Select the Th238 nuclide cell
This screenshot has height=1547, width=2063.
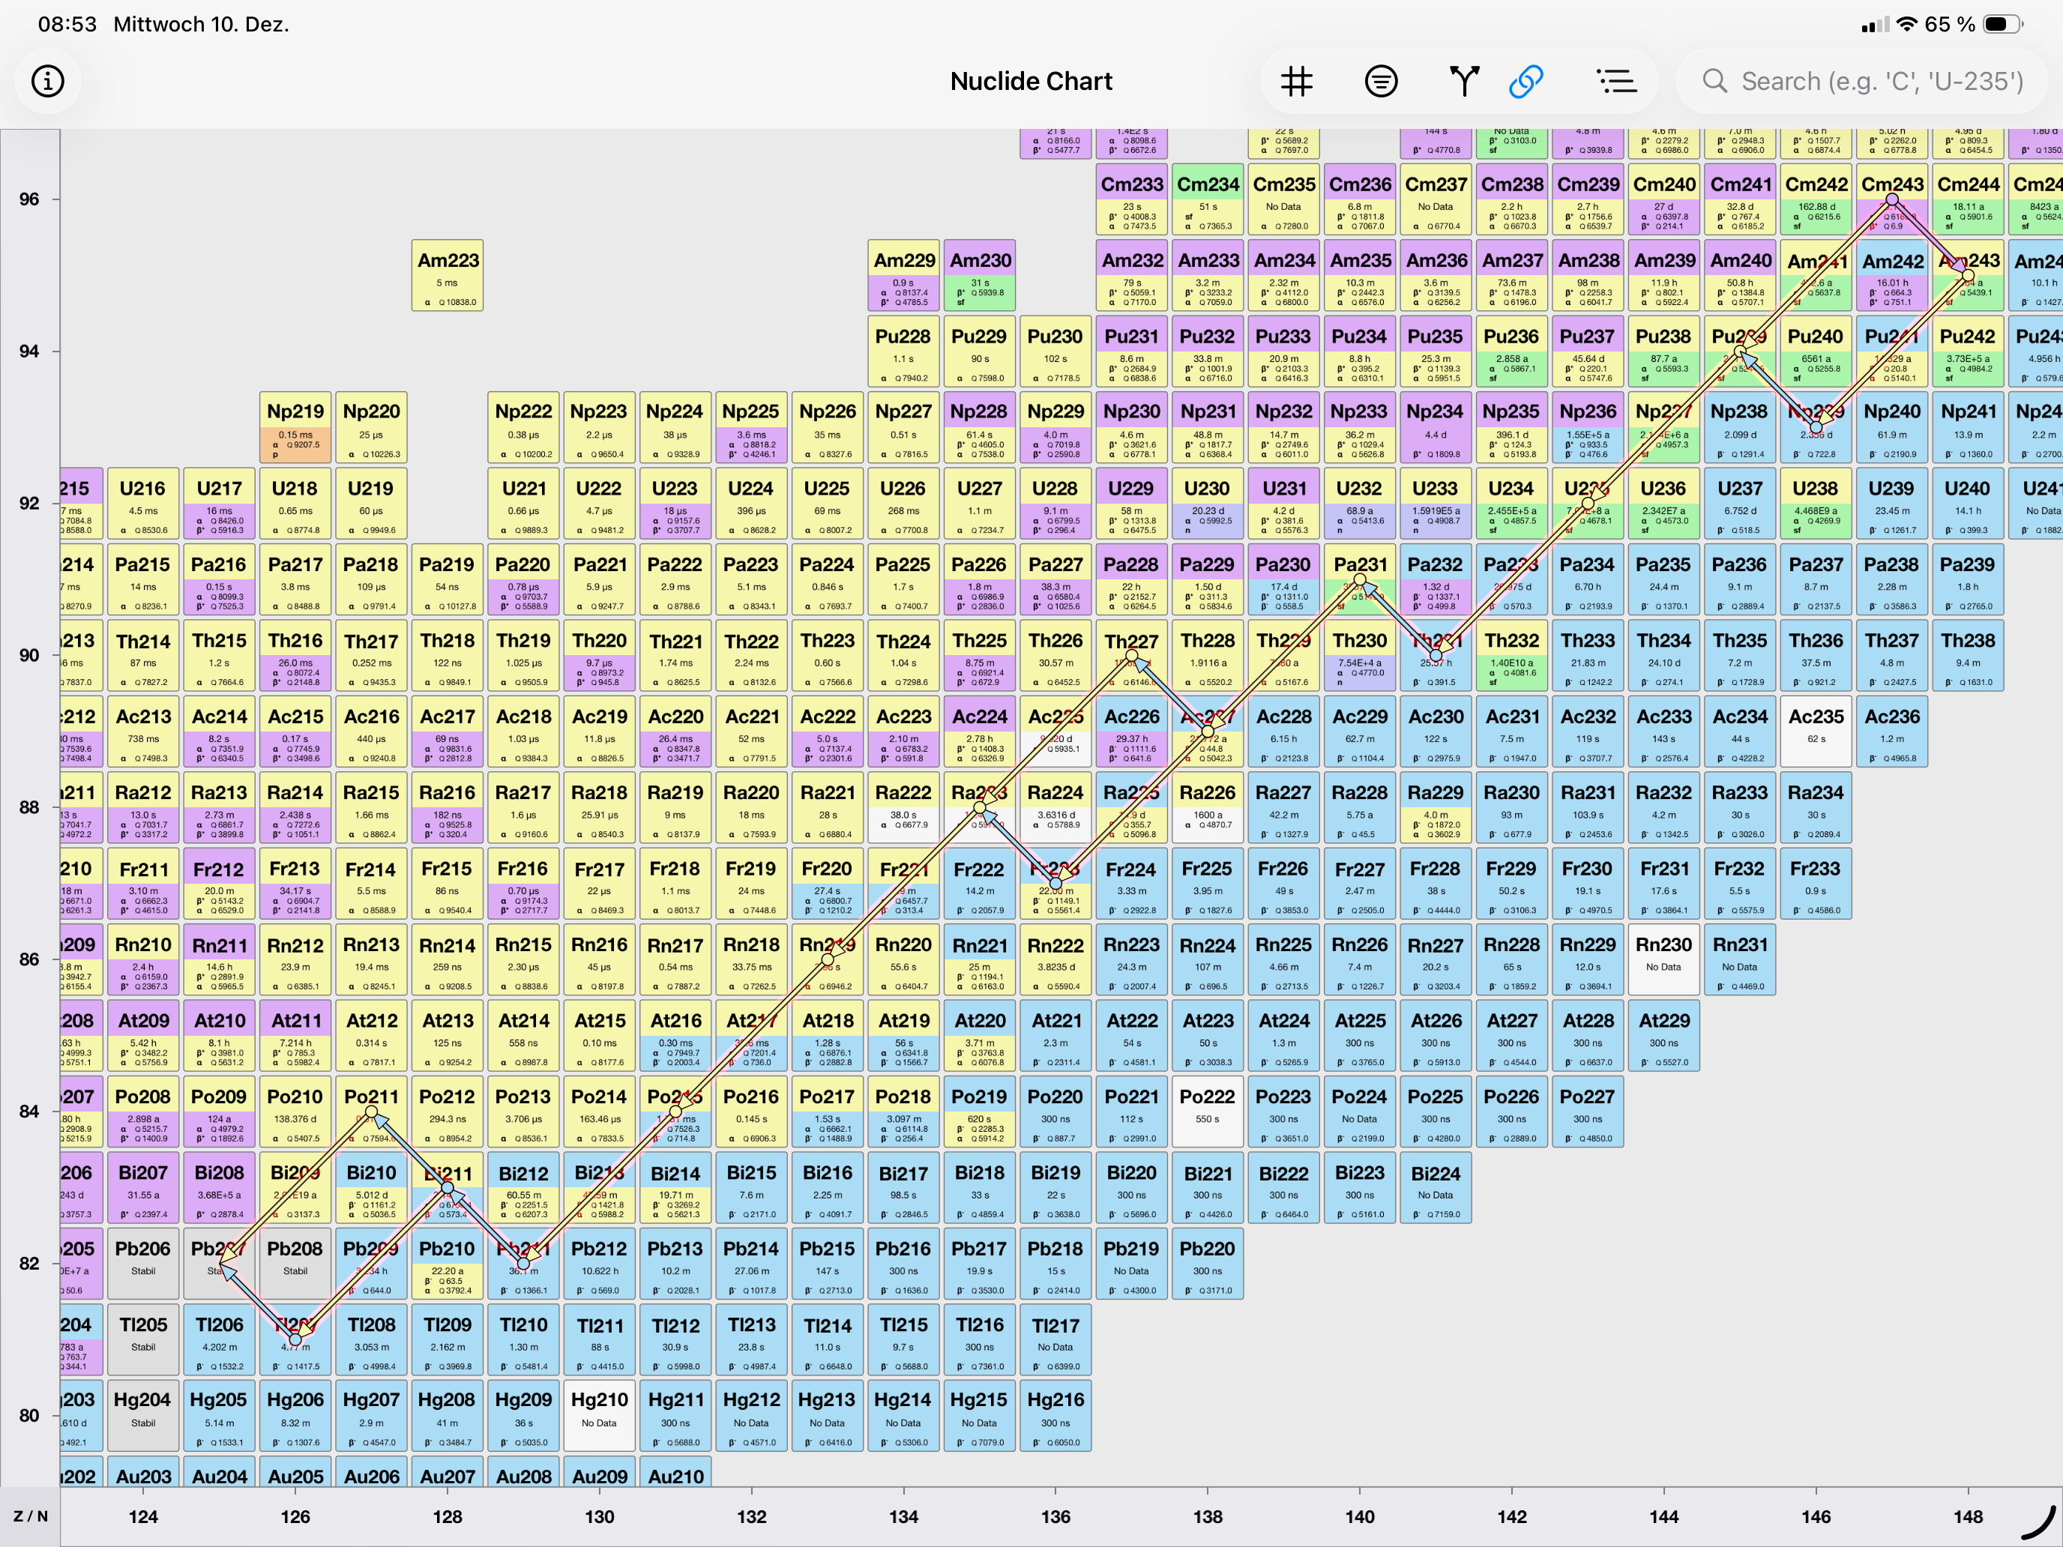click(1968, 656)
